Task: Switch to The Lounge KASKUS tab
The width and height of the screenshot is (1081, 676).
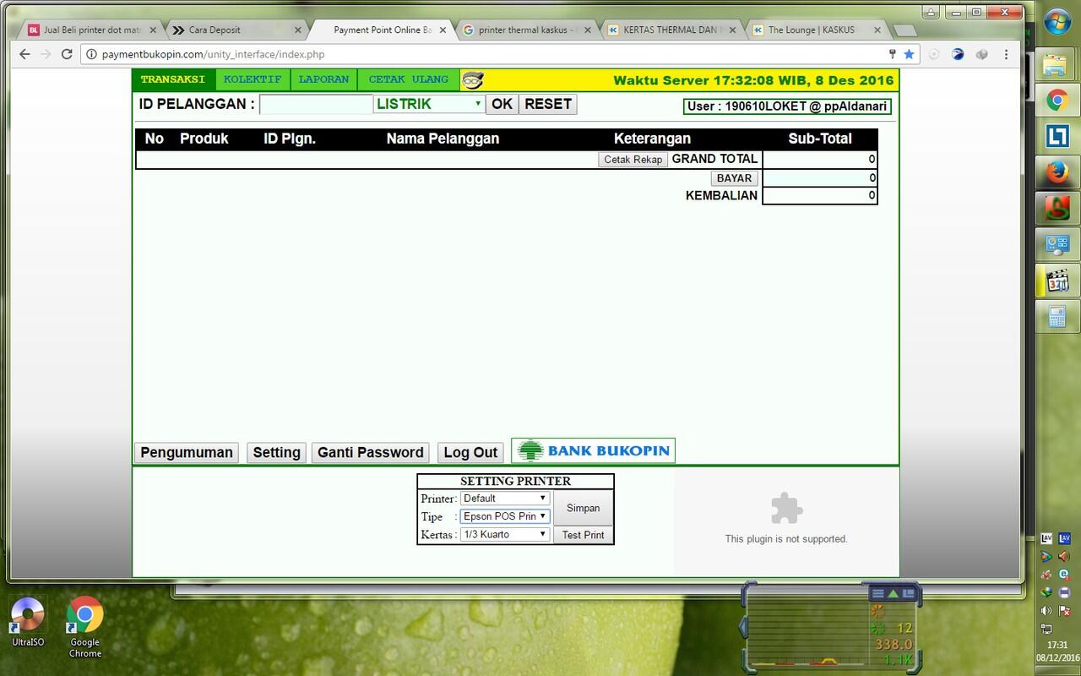Action: 816,30
